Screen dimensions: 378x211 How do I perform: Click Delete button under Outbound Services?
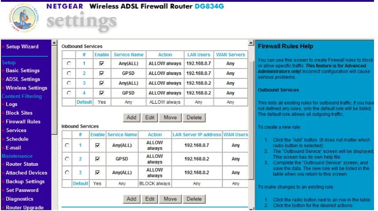tap(194, 117)
